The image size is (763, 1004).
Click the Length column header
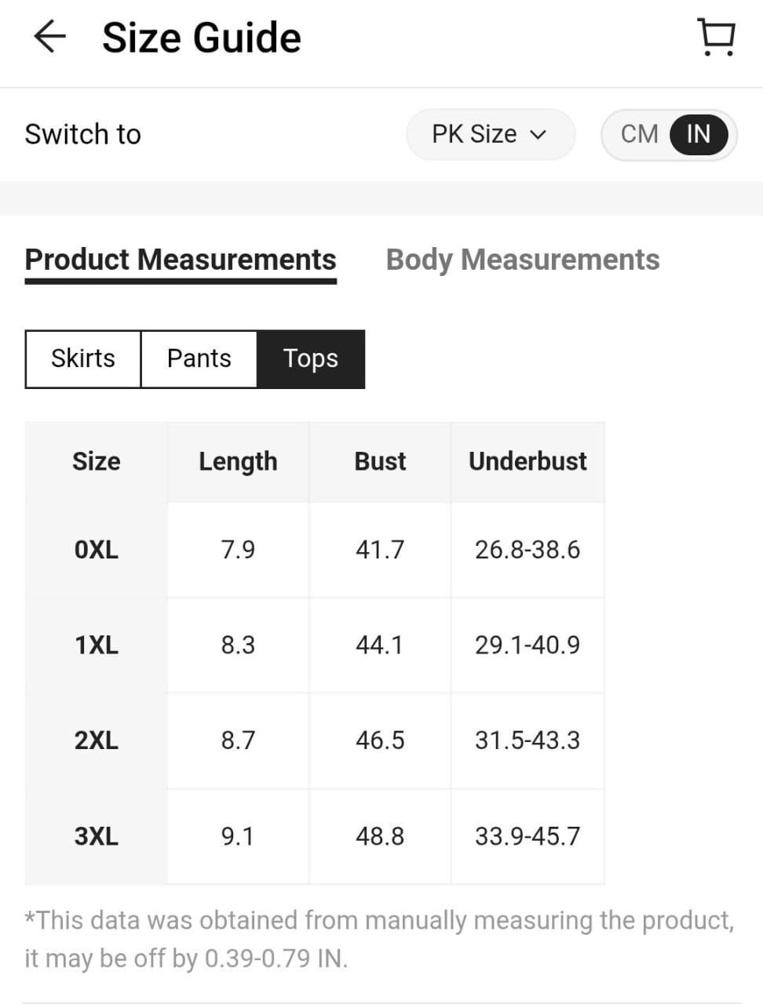click(238, 462)
